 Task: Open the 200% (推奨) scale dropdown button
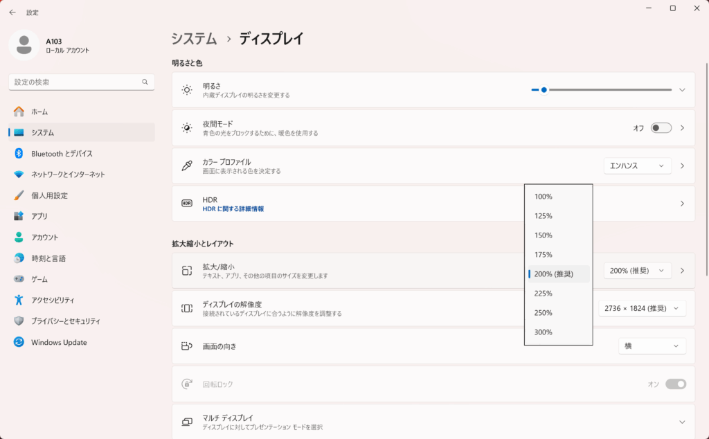(x=637, y=271)
